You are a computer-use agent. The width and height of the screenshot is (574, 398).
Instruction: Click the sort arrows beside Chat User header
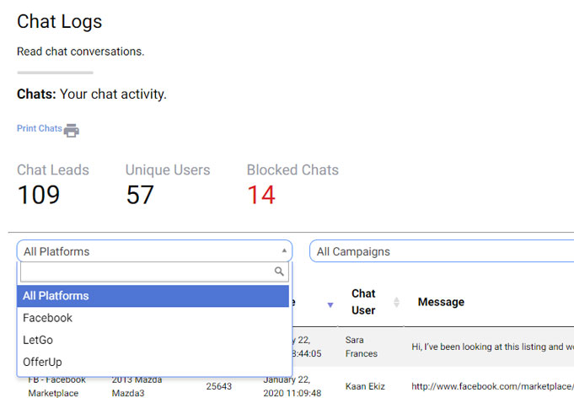click(x=396, y=302)
